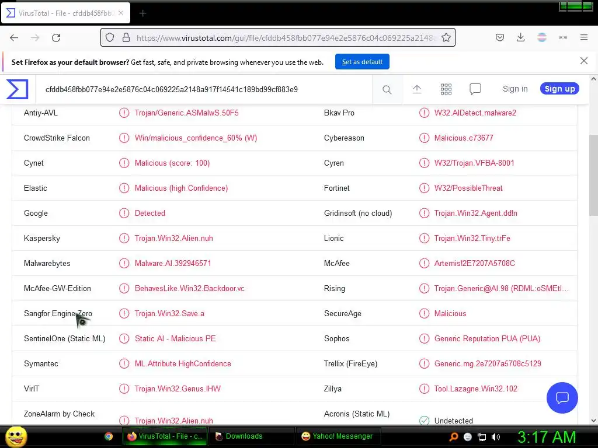Open the upload file icon
The width and height of the screenshot is (598, 448).
click(x=417, y=89)
